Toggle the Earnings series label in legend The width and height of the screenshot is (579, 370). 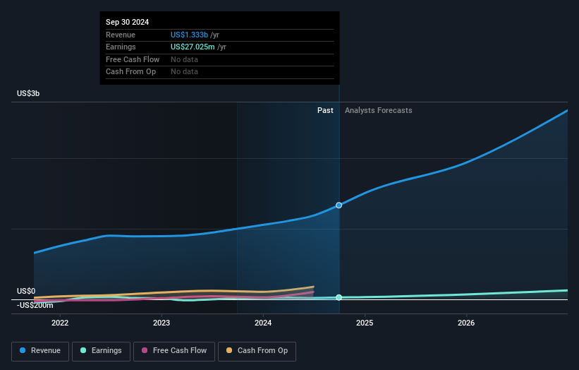click(x=106, y=351)
